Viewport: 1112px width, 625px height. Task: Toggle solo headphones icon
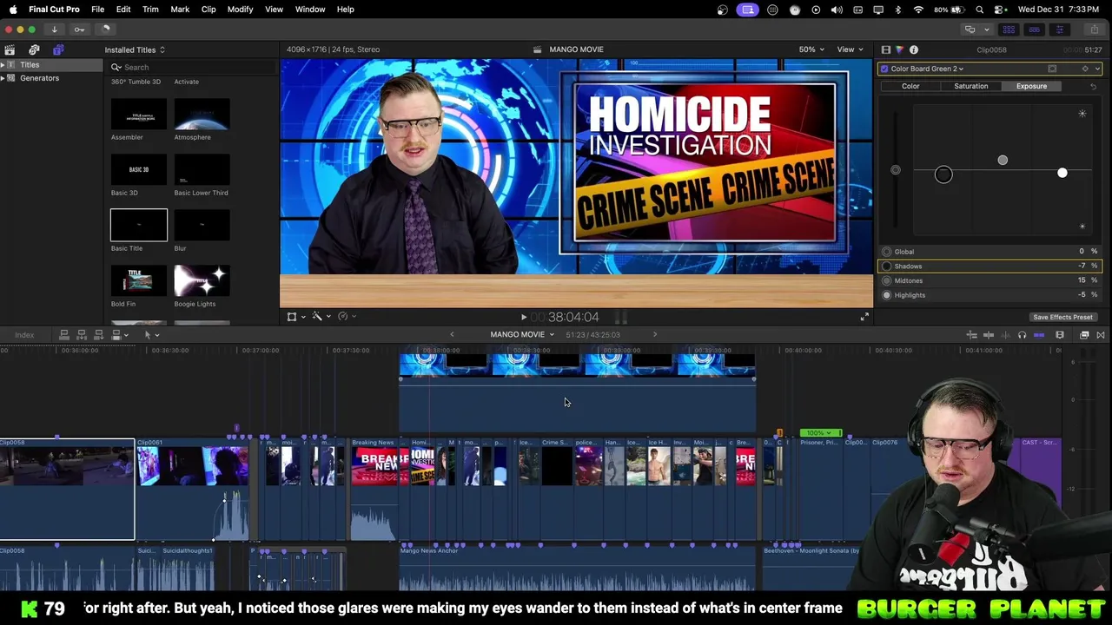(x=1022, y=335)
